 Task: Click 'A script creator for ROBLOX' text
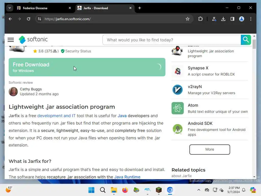coord(211,74)
